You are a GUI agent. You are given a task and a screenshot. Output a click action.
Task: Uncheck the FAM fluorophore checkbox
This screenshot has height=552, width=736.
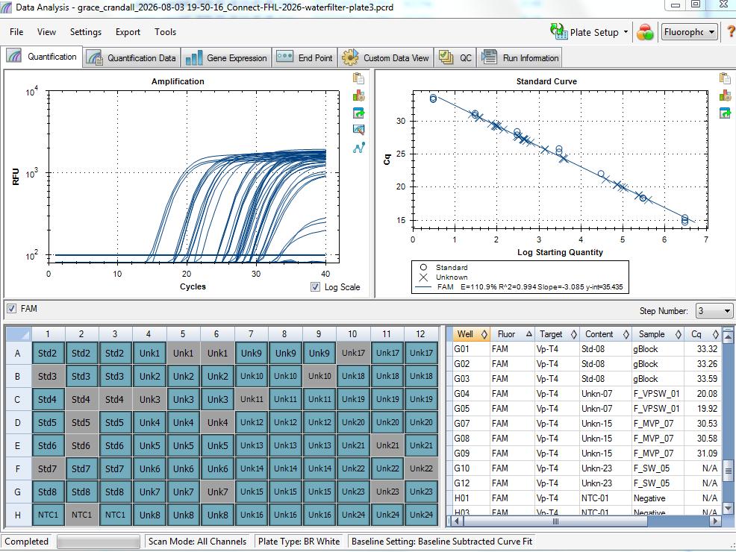11,309
